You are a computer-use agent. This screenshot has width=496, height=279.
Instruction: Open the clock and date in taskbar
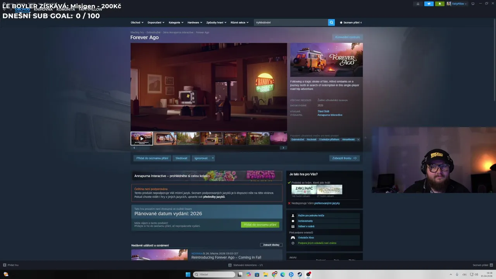[487, 274]
